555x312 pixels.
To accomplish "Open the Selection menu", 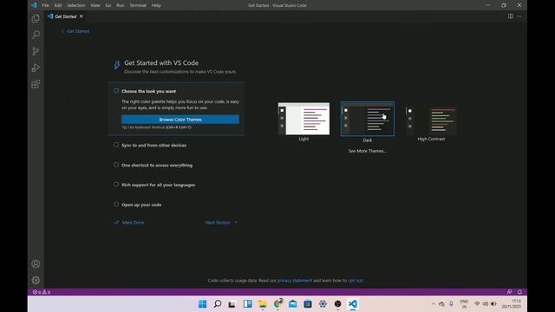I will 76,5.
